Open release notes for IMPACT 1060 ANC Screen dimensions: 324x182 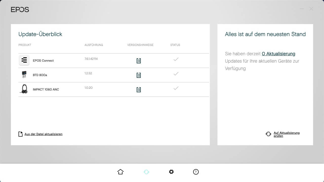click(138, 90)
